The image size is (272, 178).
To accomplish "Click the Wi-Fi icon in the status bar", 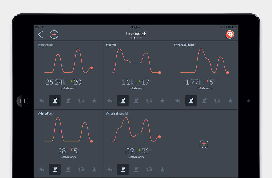I will (x=43, y=27).
